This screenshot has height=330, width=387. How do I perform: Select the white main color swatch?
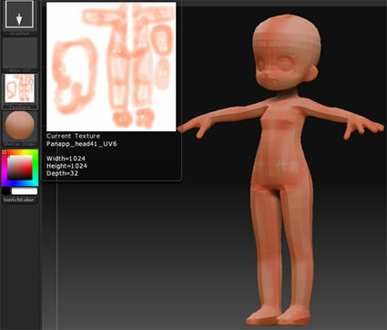coord(25,191)
